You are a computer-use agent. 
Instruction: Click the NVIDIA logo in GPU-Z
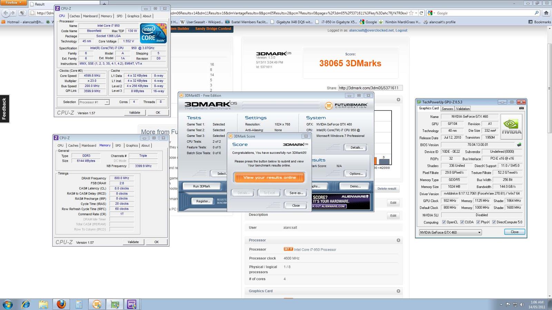point(511,127)
